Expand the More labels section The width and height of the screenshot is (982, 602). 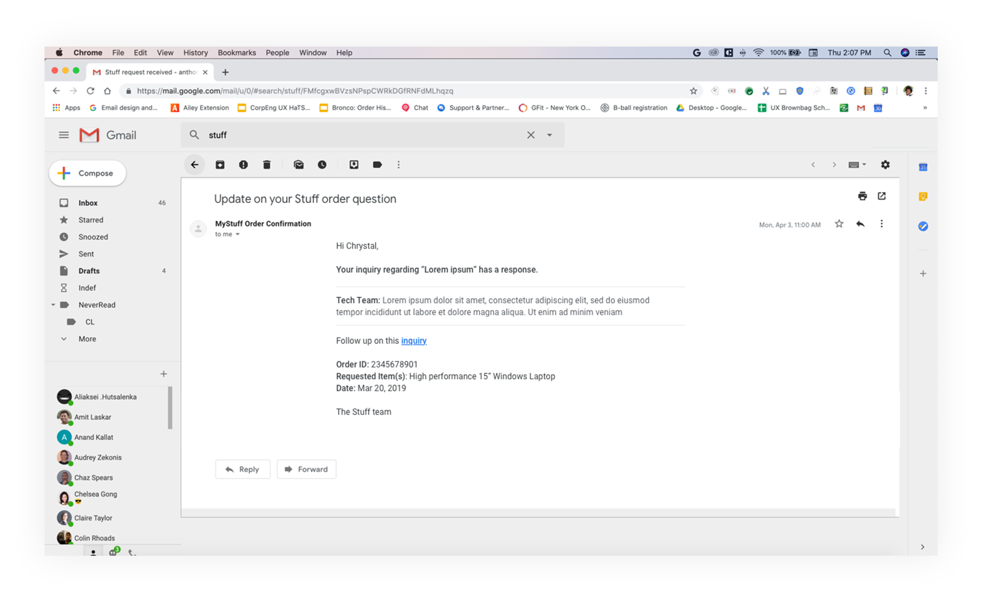(x=87, y=339)
